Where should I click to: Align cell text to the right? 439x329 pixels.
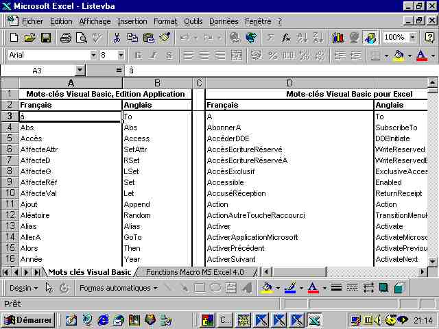click(x=220, y=56)
